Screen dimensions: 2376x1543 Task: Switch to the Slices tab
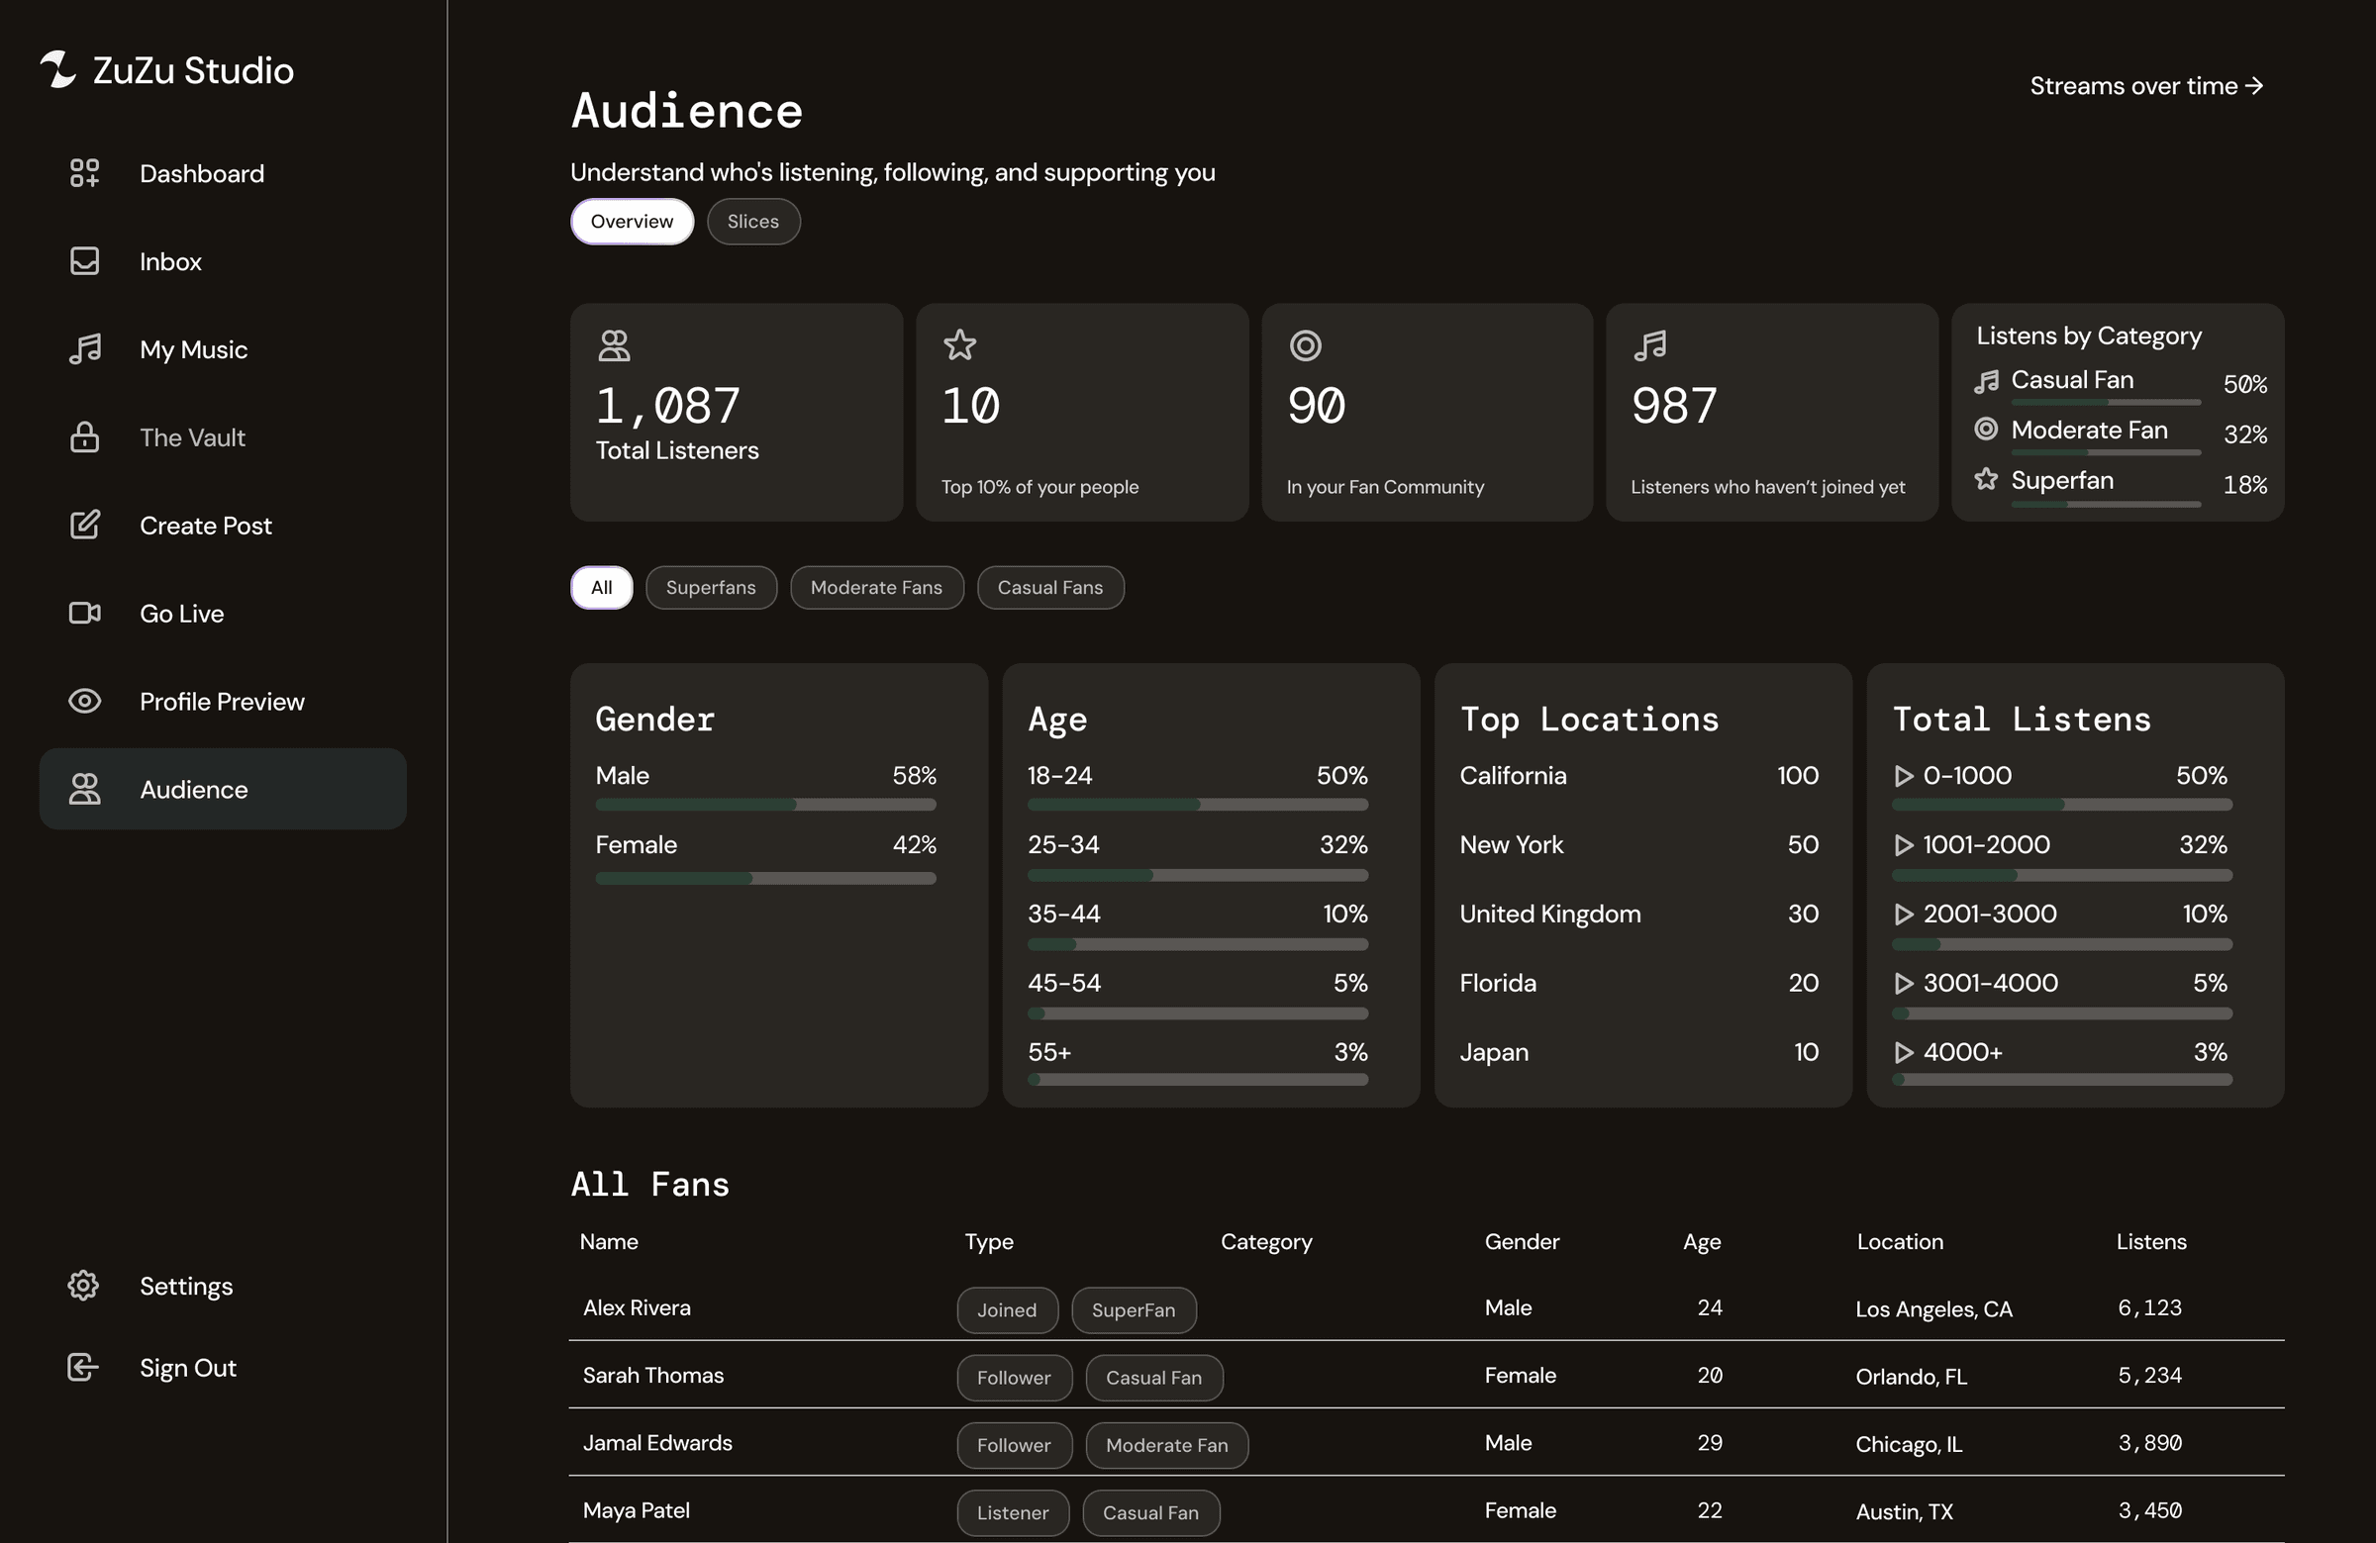tap(752, 221)
